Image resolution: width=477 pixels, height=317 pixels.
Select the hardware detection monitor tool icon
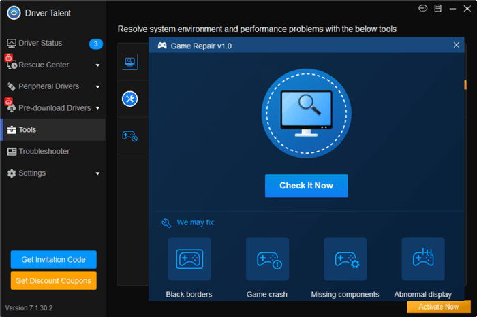coord(130,62)
